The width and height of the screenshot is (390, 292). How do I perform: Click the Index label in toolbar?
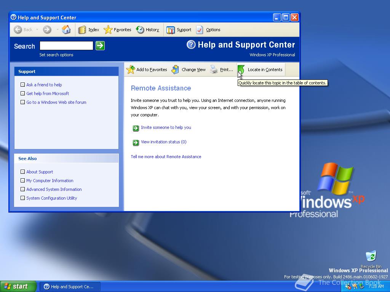click(x=94, y=30)
